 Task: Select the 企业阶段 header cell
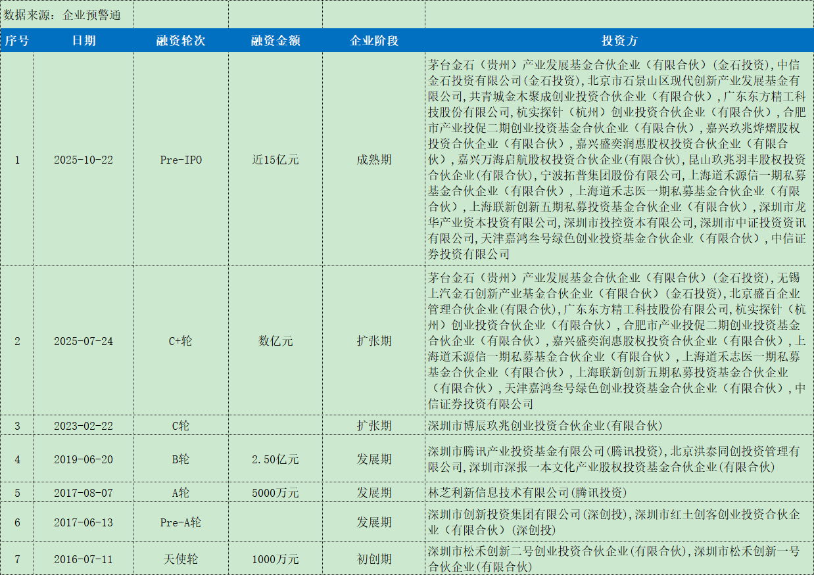pos(374,41)
